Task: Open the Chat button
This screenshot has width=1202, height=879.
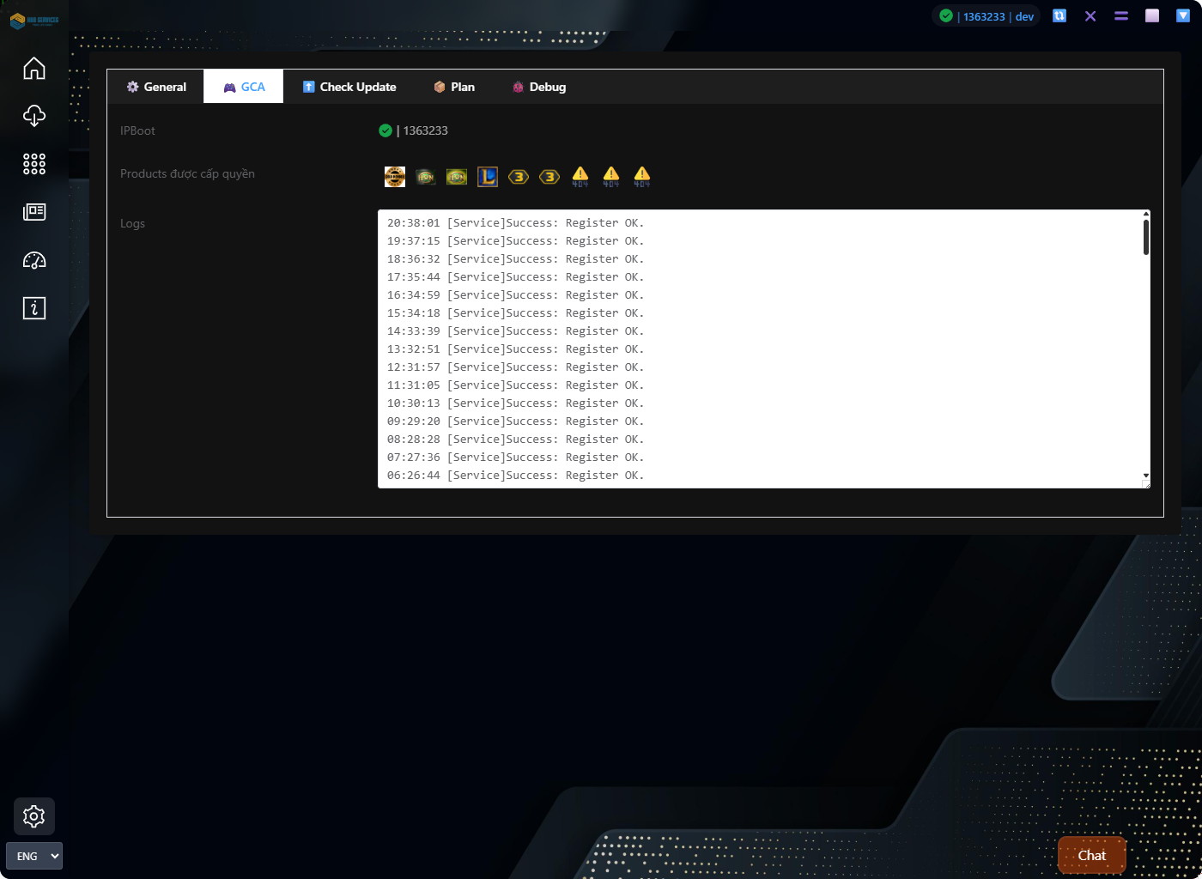Action: (x=1091, y=855)
